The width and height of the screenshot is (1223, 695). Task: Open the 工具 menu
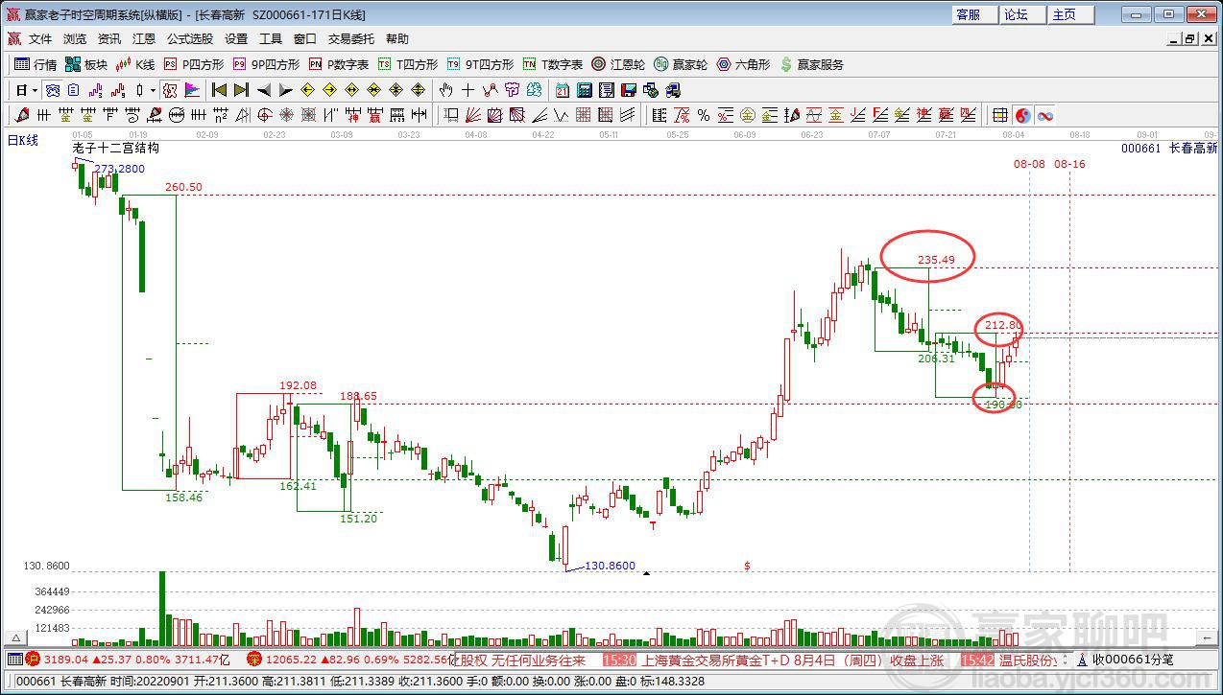click(271, 39)
